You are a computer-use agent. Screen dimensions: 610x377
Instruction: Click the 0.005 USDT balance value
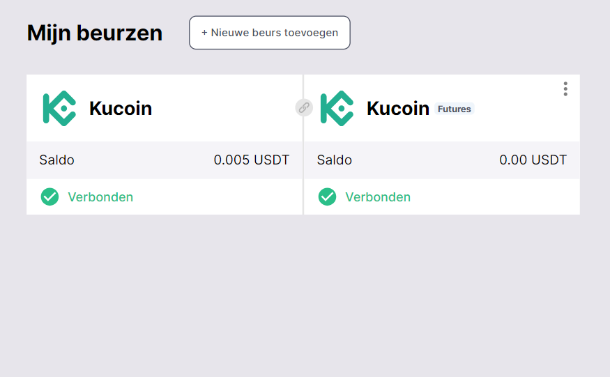[251, 160]
